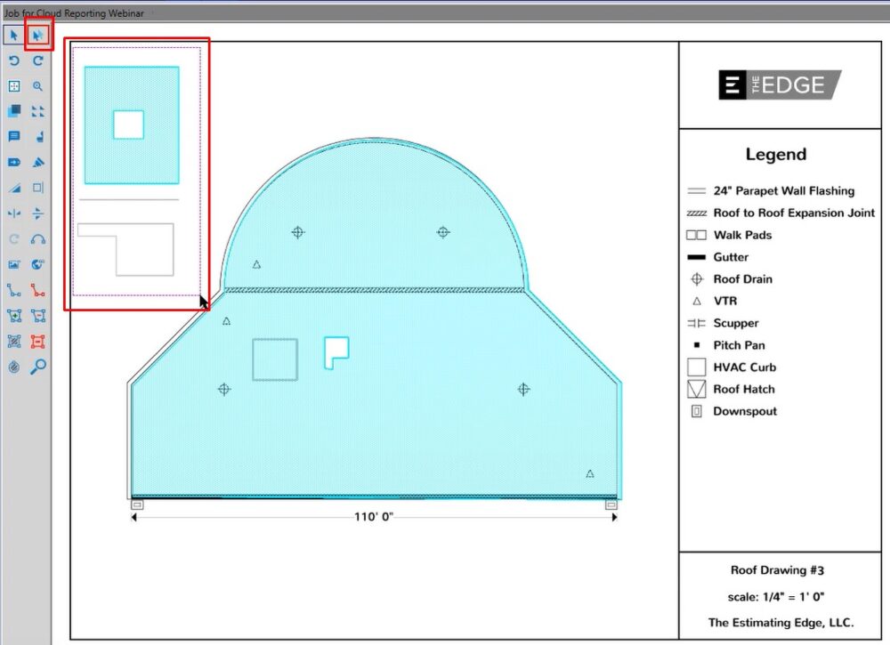Screen dimensions: 890x645
Task: Click the Undo arrow icon
Action: [14, 61]
